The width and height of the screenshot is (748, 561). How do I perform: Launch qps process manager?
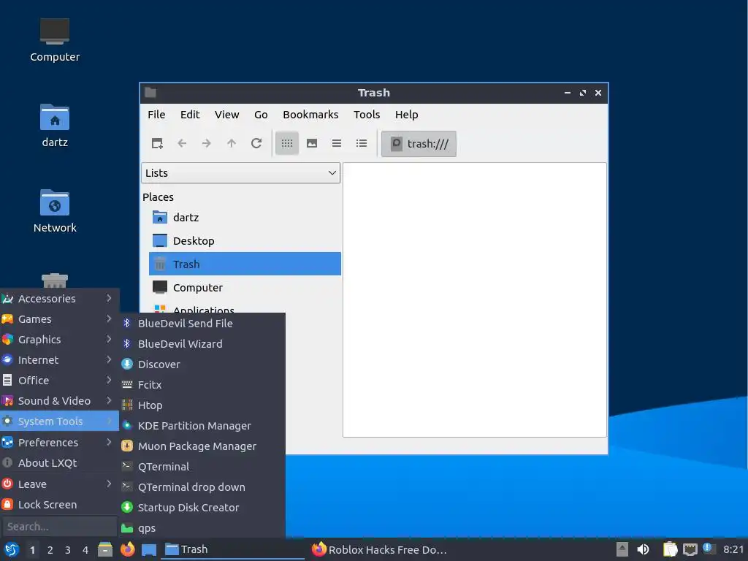[202, 529]
